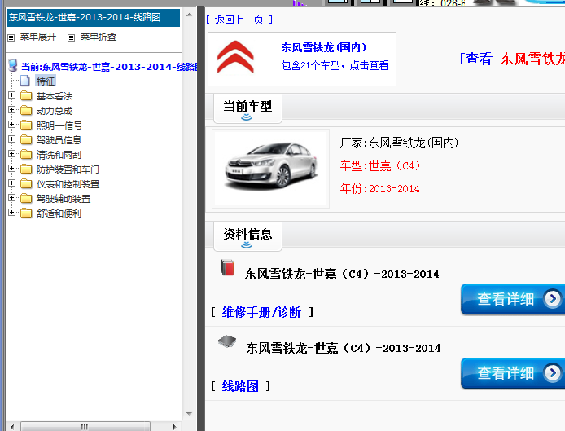
Task: Expand the 照明—信号 tree node
Action: click(x=11, y=125)
